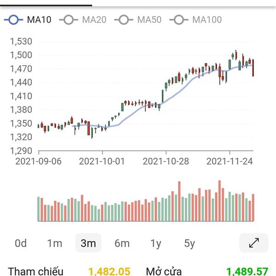Click the 1,500 price axis label

(x=21, y=55)
